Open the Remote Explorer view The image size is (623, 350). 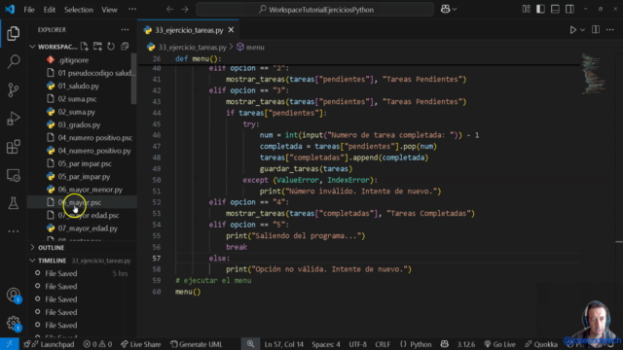coord(13,175)
